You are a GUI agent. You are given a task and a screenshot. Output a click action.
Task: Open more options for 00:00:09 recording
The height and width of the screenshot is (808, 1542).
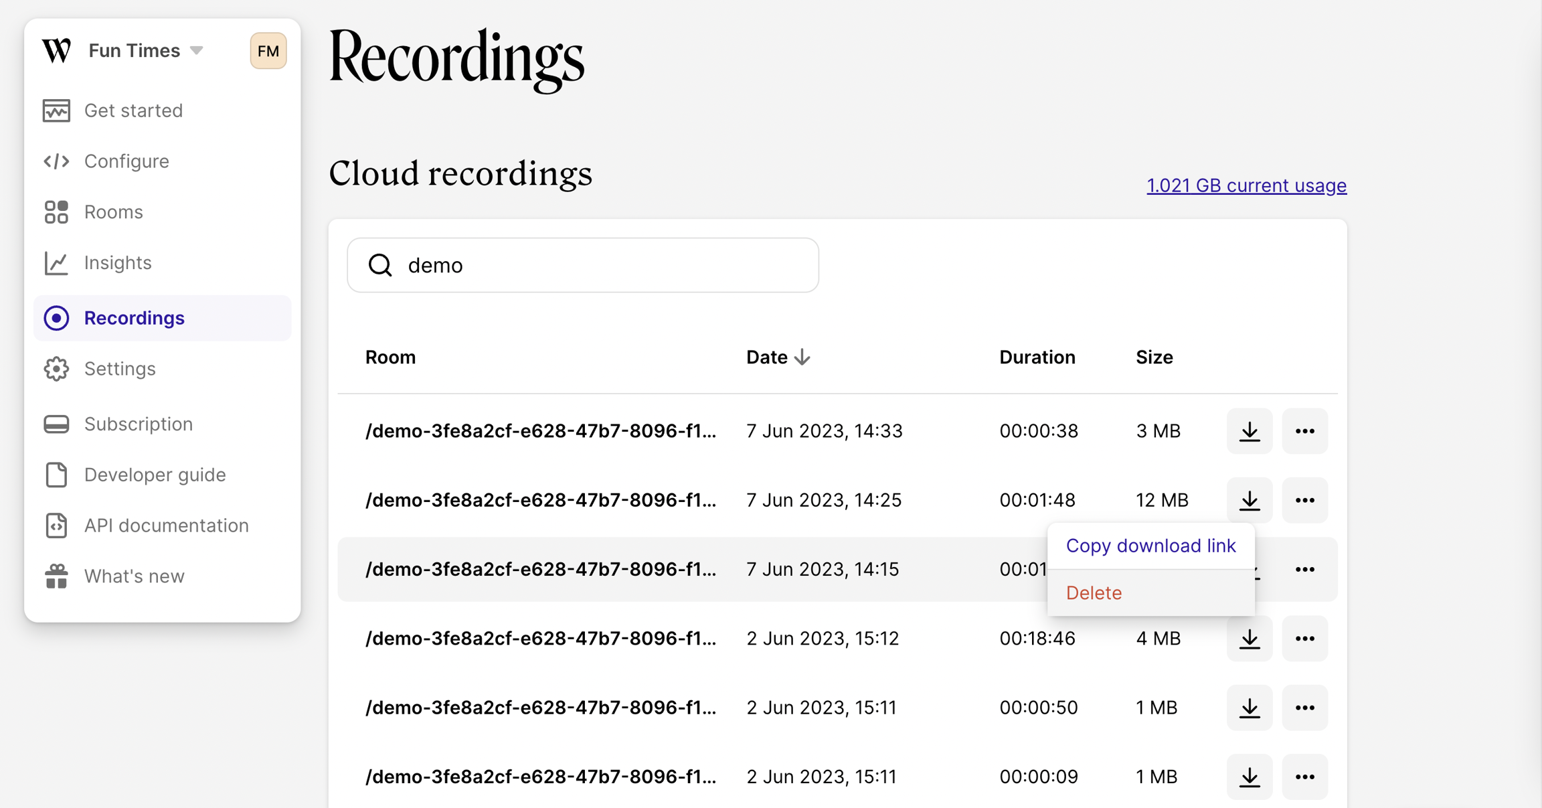click(1304, 777)
